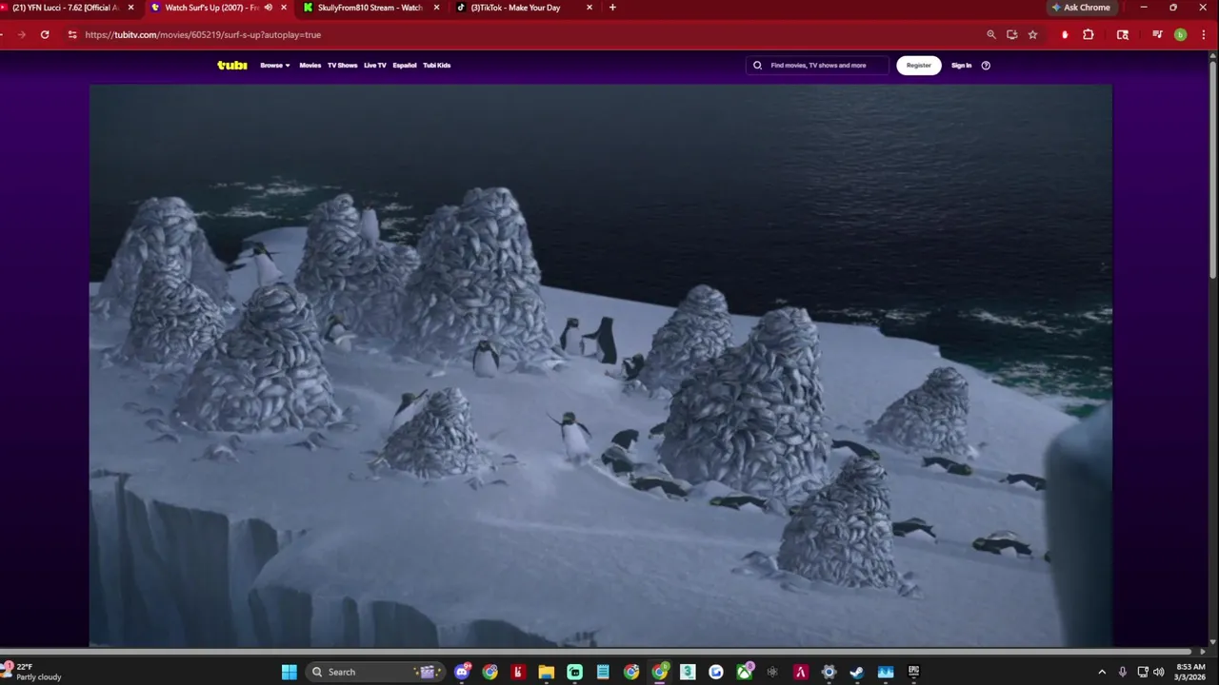Click the red hand blocker extension icon
This screenshot has width=1219, height=685.
tap(1065, 34)
